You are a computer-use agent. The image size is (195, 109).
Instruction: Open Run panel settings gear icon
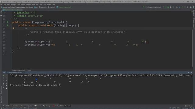point(189,73)
